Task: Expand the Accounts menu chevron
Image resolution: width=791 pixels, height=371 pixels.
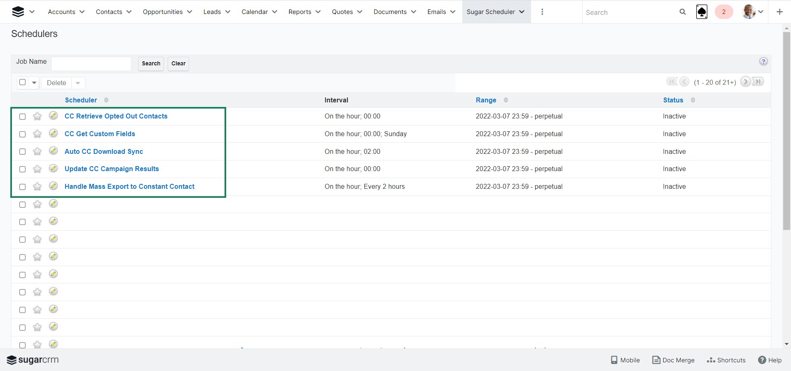Action: pyautogui.click(x=82, y=12)
